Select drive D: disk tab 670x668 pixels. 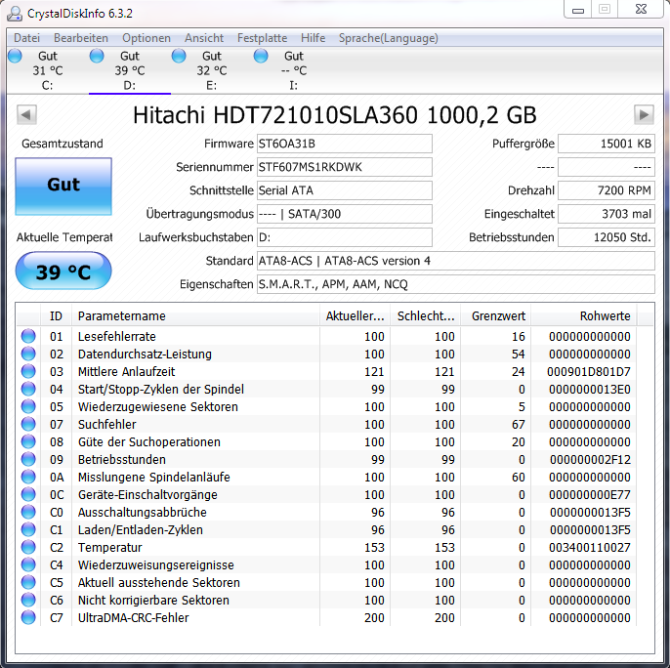130,70
